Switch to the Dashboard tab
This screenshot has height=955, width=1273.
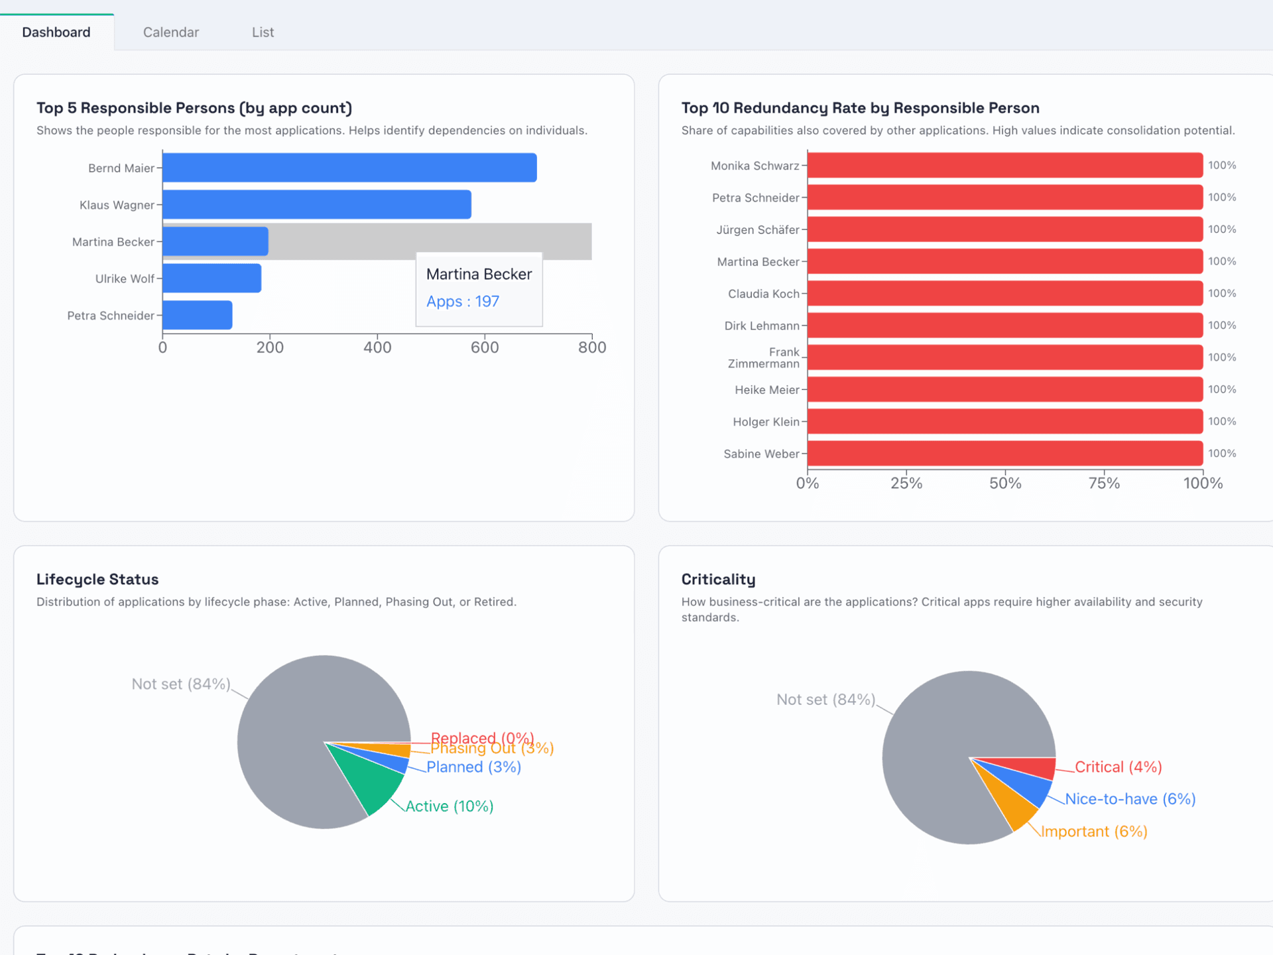tap(56, 32)
